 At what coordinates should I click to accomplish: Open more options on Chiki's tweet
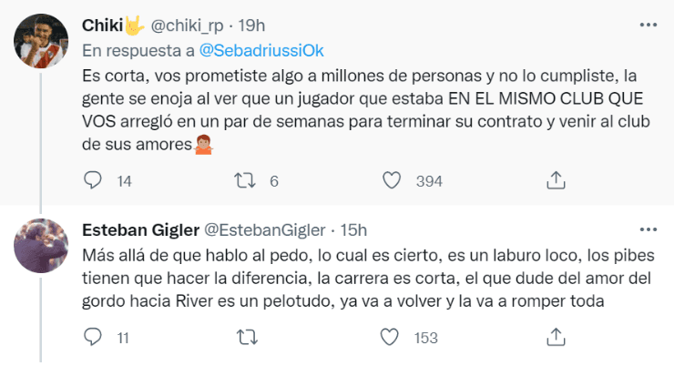pyautogui.click(x=647, y=24)
